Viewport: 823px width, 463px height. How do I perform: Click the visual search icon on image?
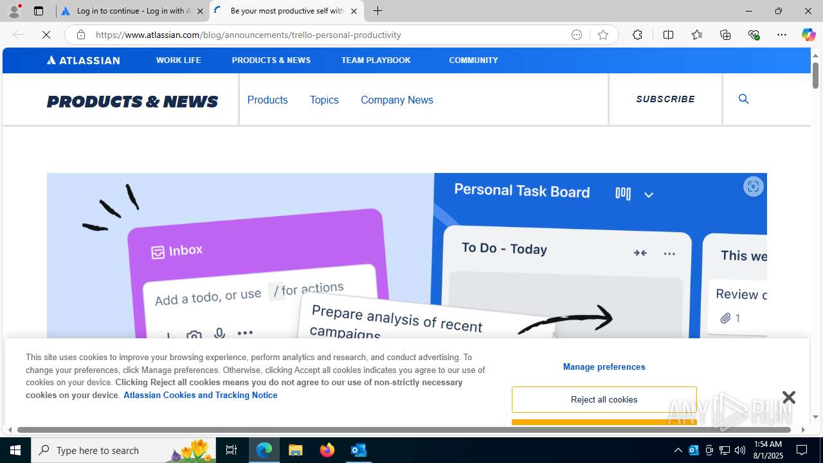point(753,186)
